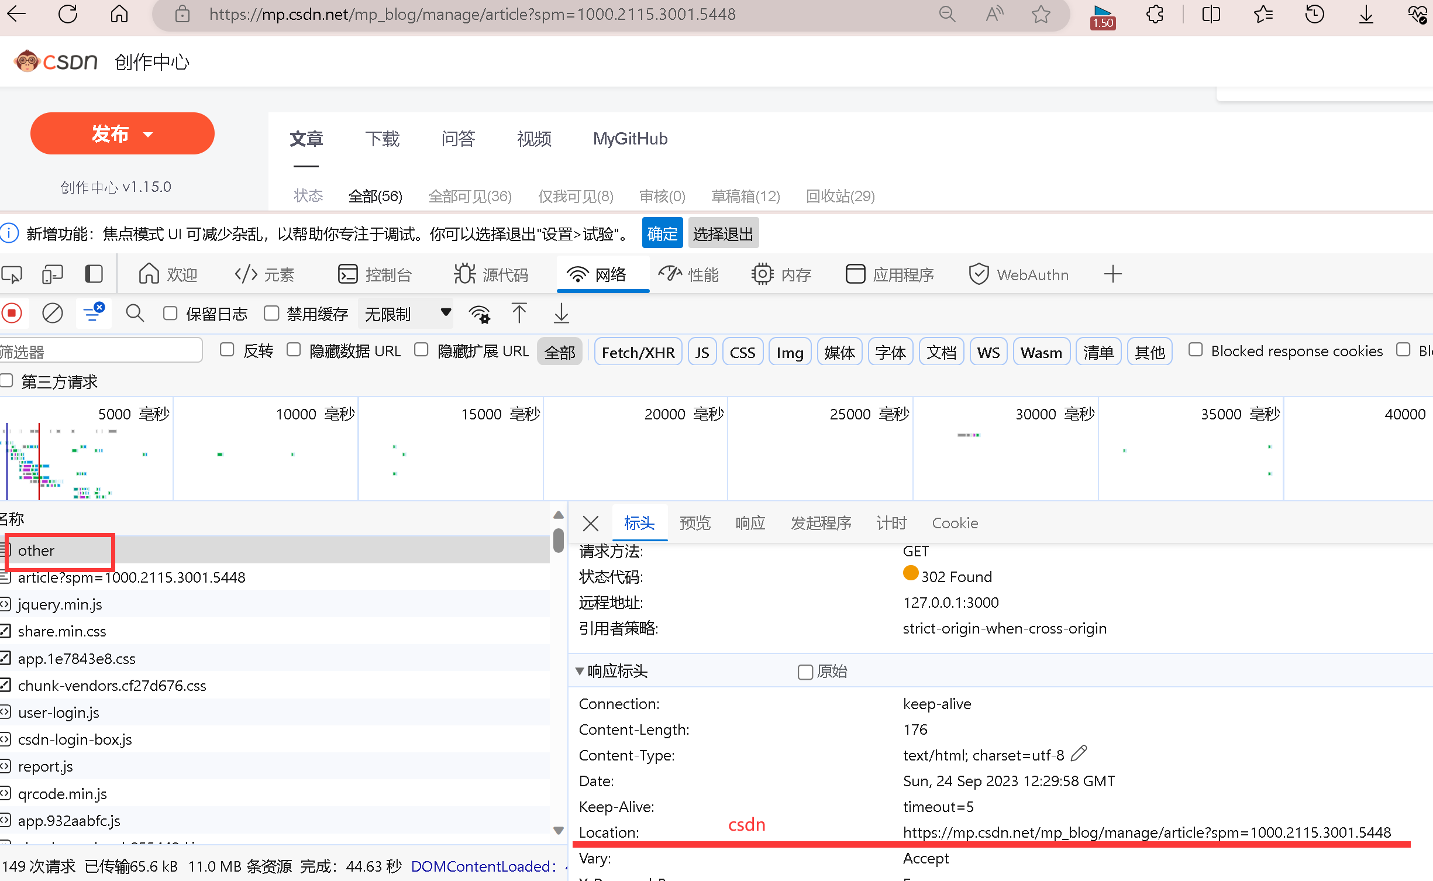Close the request details pane X

coord(591,523)
